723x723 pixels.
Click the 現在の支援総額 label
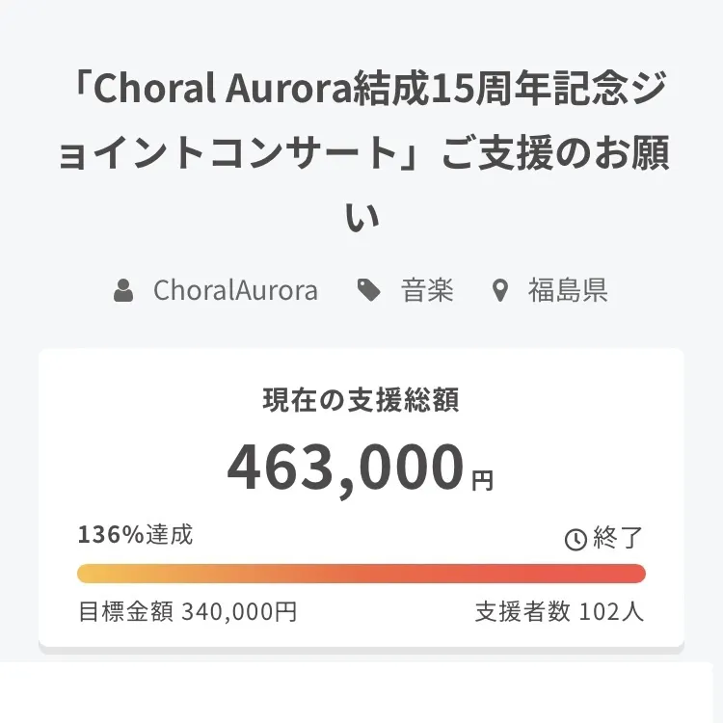tap(361, 400)
